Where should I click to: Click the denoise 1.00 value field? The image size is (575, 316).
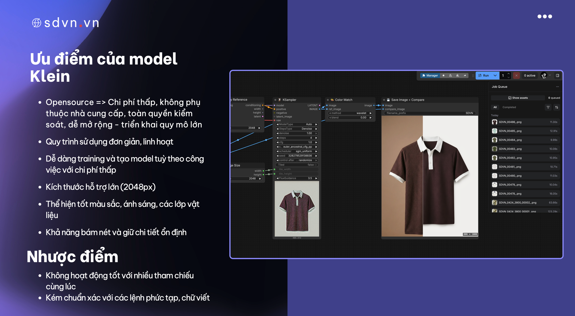click(x=297, y=133)
